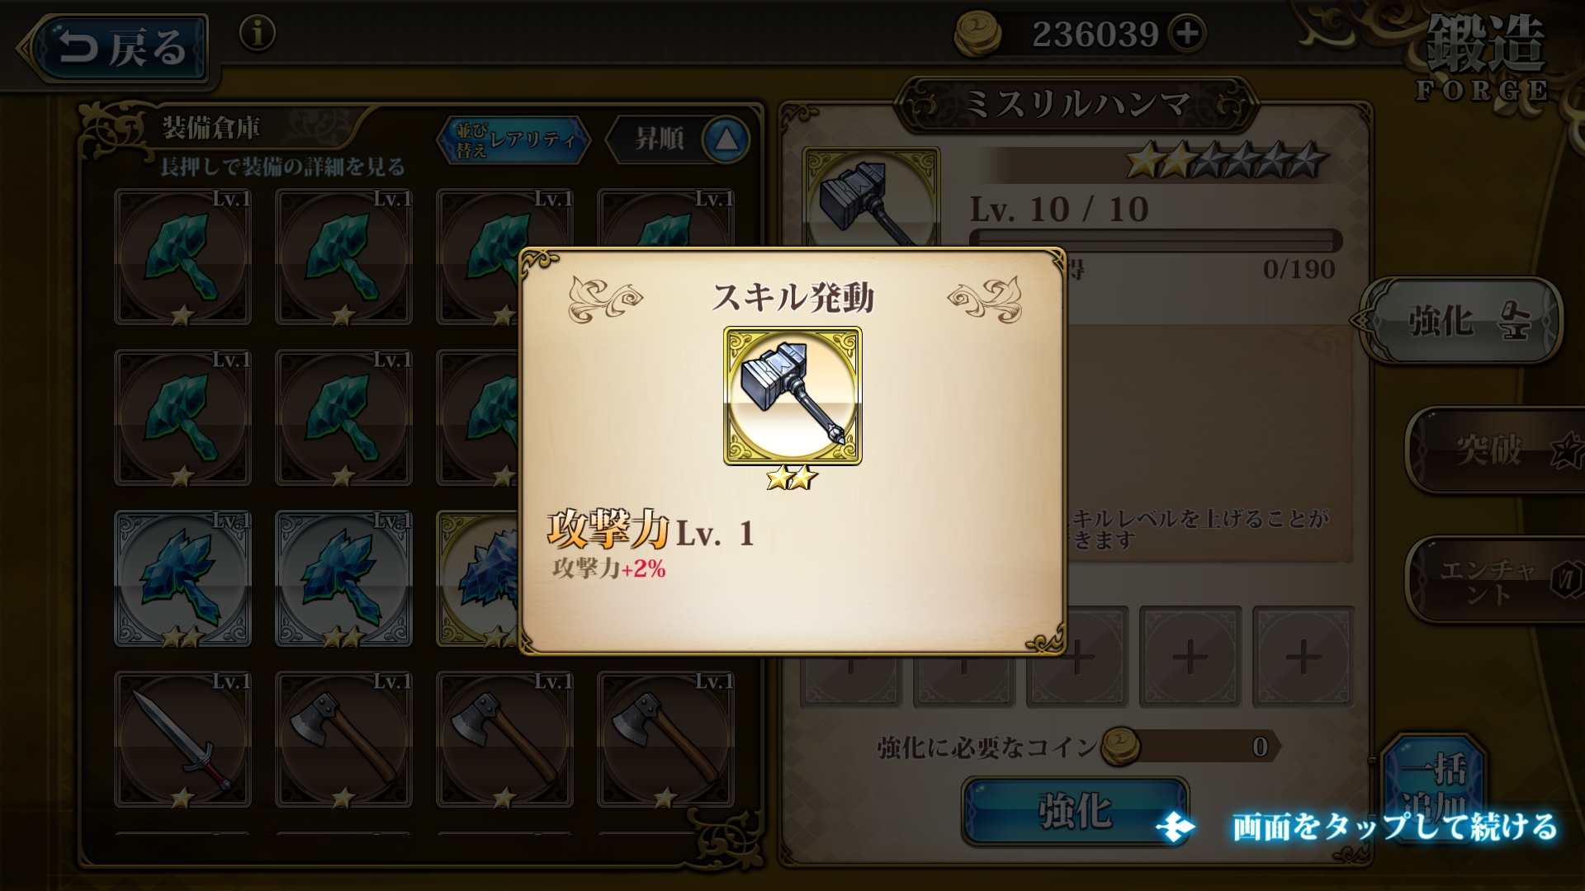Select the one-star sword in equipment storage

pos(182,739)
